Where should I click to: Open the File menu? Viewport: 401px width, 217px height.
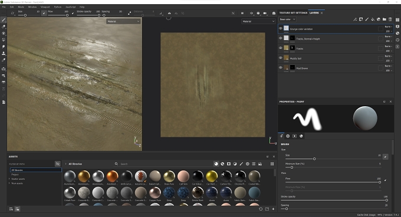(x=4, y=7)
